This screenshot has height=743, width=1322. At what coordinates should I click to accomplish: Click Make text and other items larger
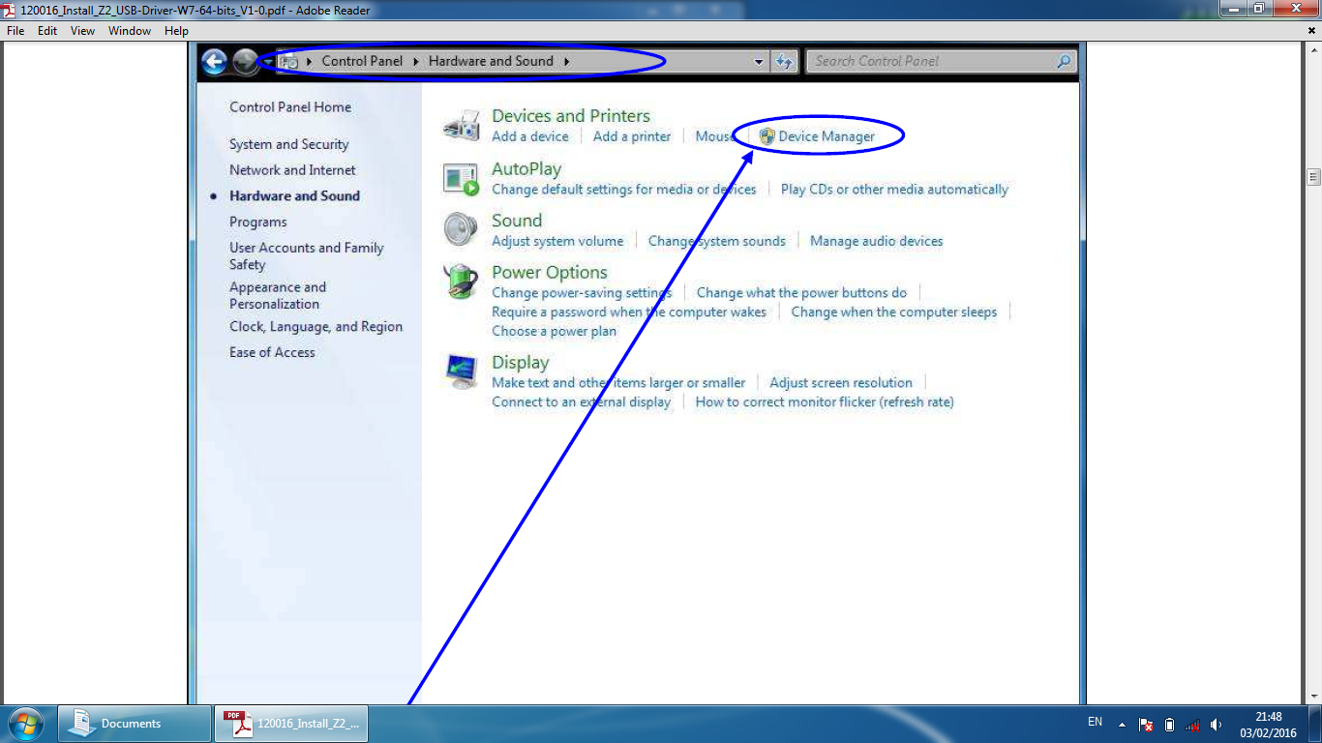click(618, 382)
